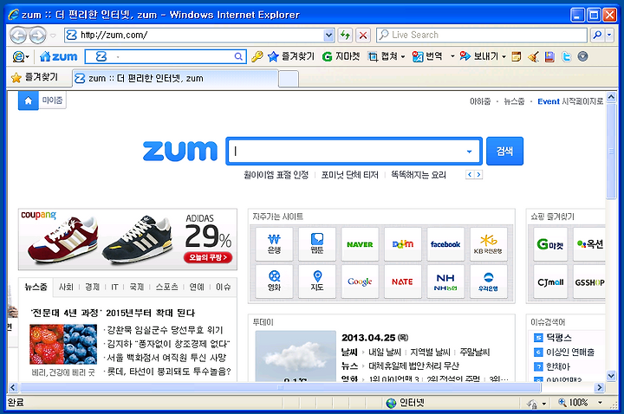The height and width of the screenshot is (414, 624).
Task: Click the G 지마켓 toolbar button
Action: click(x=341, y=56)
